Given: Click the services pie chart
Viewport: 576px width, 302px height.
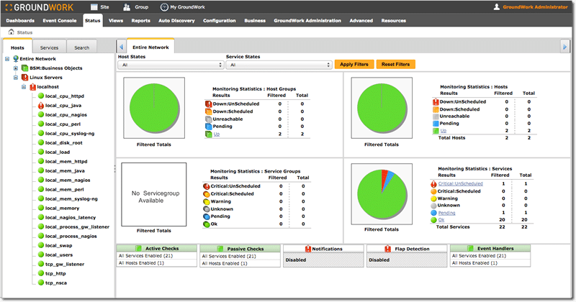Looking at the screenshot, I should point(382,194).
